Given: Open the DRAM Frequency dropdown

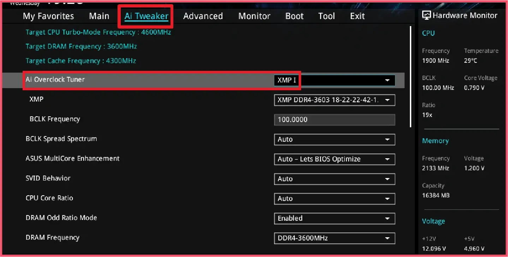Looking at the screenshot, I should (x=334, y=238).
